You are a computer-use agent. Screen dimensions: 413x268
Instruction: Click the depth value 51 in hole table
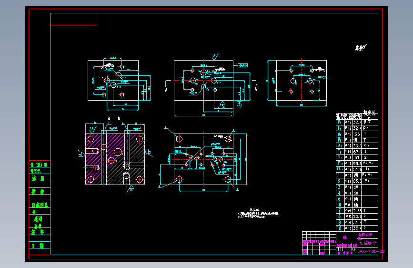click(x=357, y=157)
